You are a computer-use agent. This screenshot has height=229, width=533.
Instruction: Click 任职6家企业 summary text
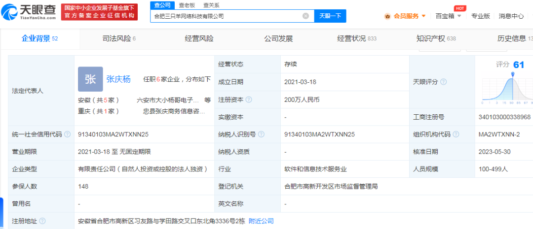177,79
